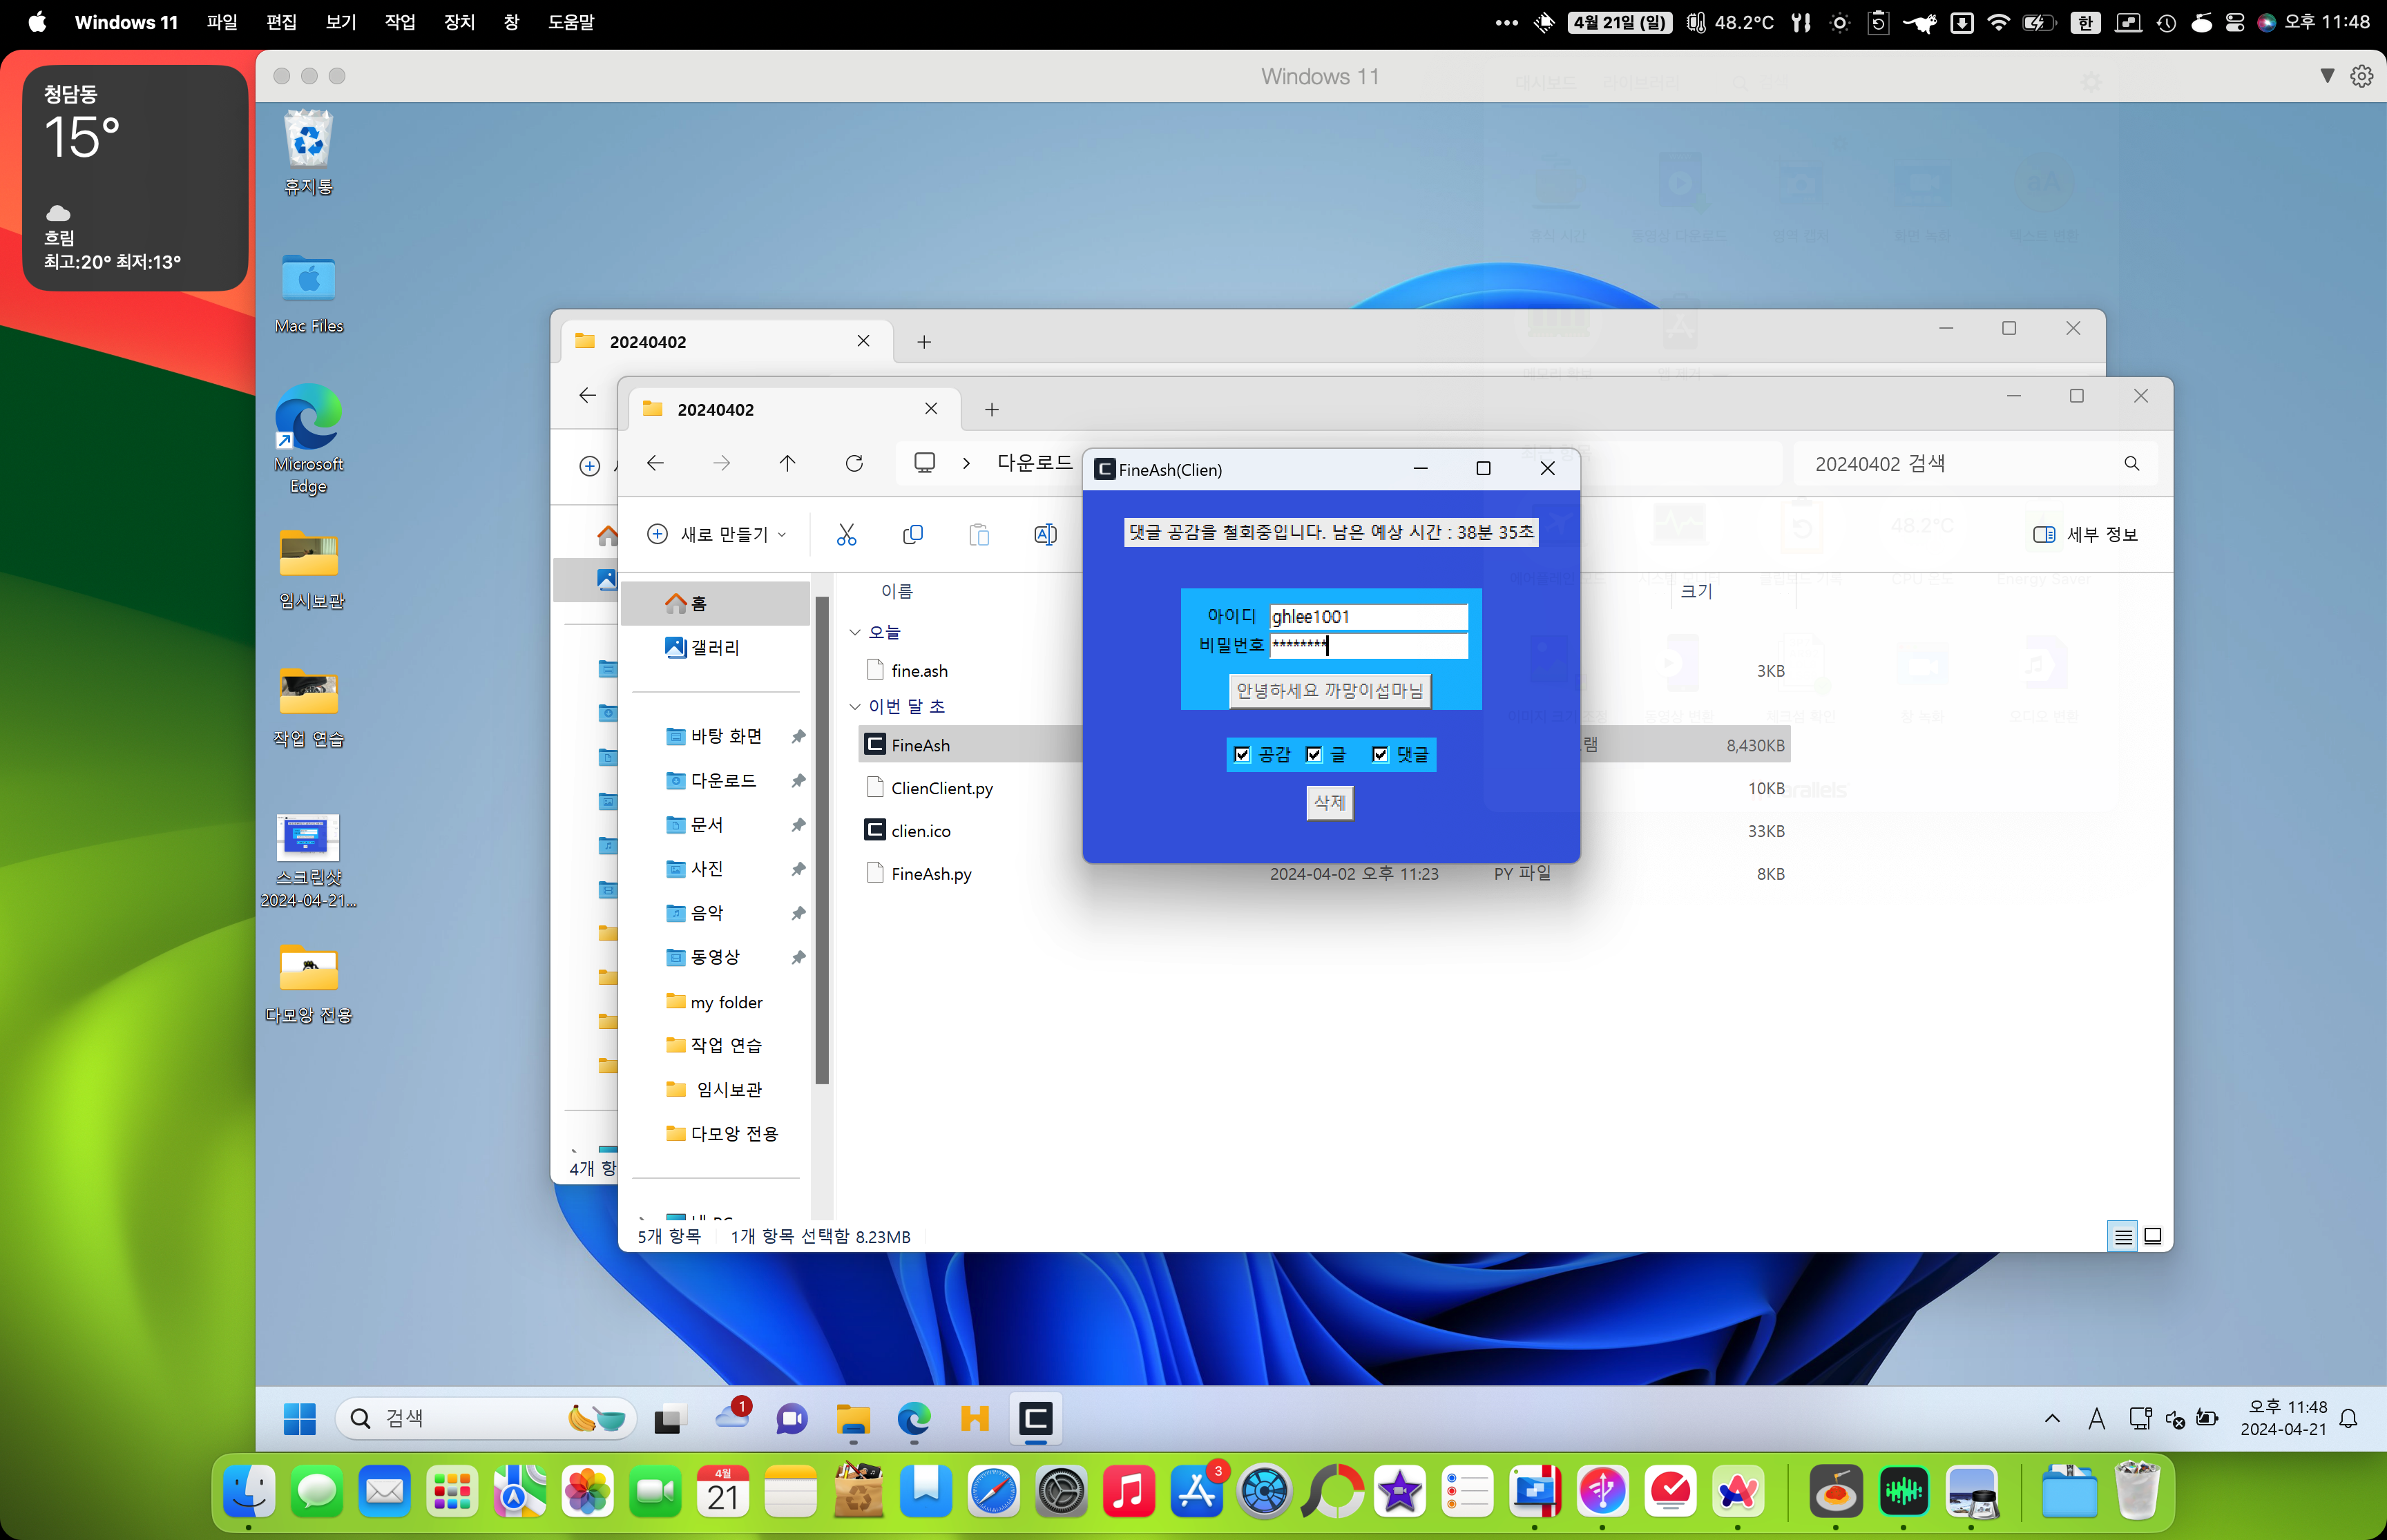
Task: Open the 장치 menu in the Mac menu bar
Action: click(459, 22)
